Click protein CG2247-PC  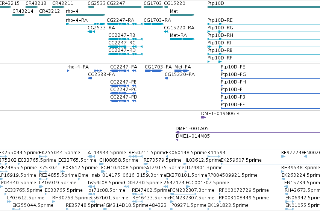[x=123, y=93]
